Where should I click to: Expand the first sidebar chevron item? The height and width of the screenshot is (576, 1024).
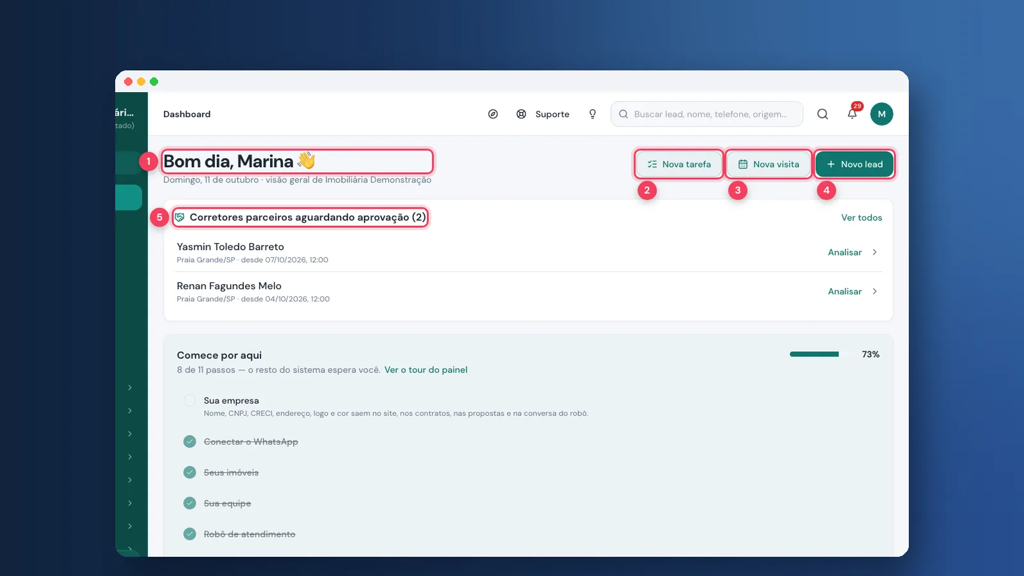click(x=130, y=388)
